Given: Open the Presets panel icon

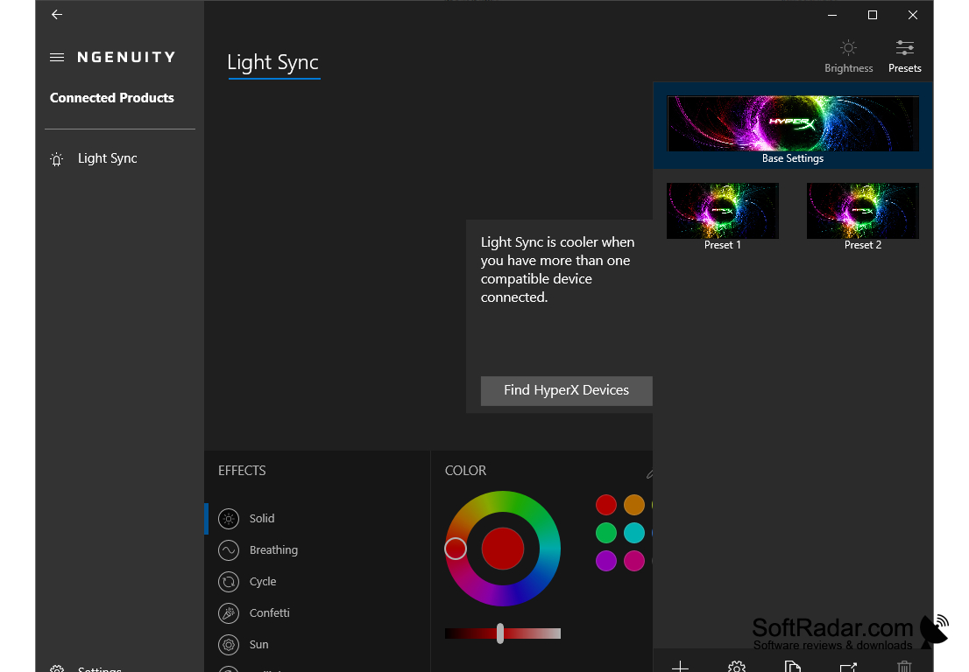Looking at the screenshot, I should (904, 49).
